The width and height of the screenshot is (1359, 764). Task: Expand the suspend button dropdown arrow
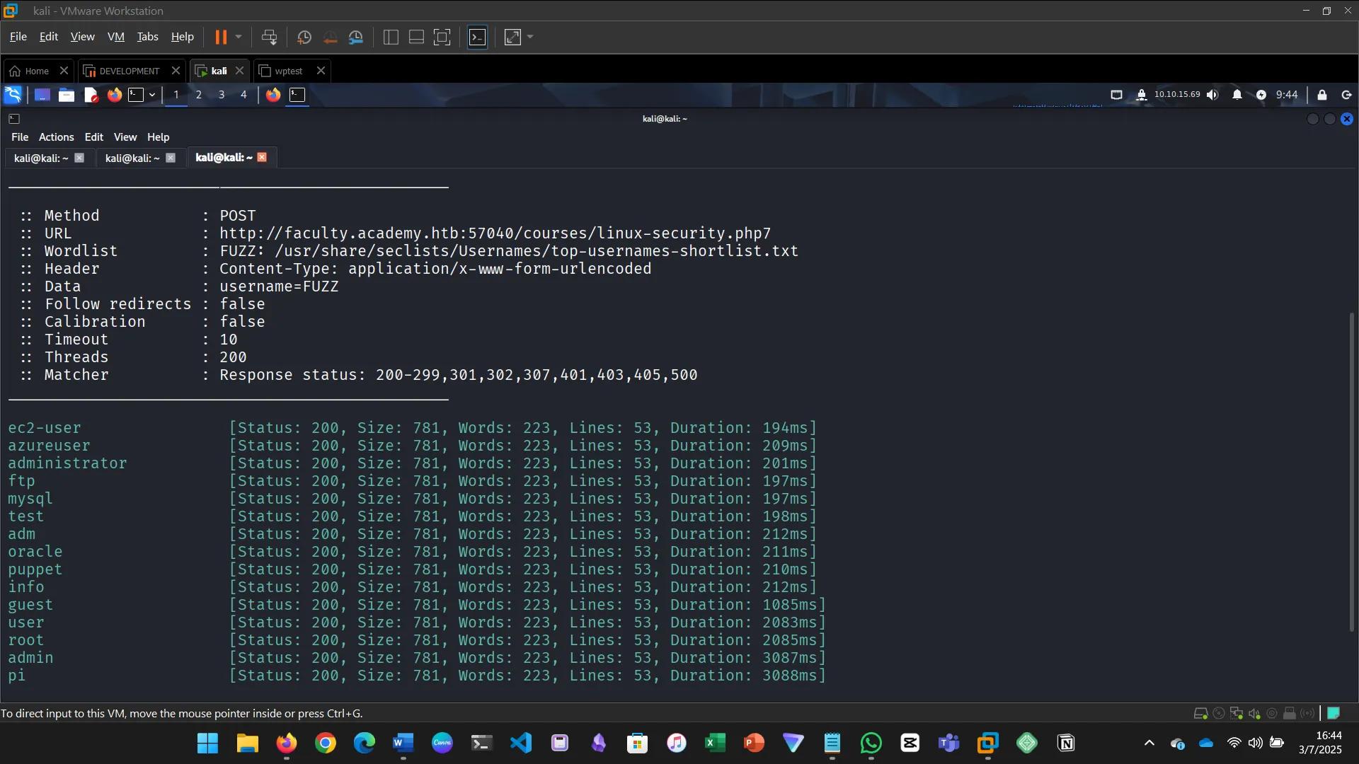(x=239, y=37)
